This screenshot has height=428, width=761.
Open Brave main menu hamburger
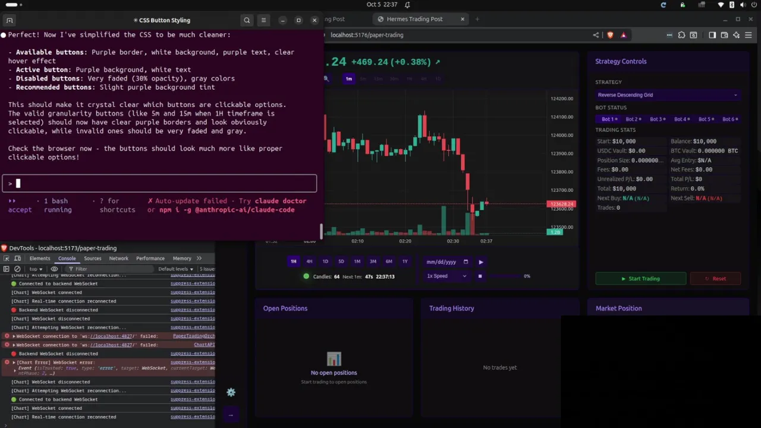(x=748, y=35)
